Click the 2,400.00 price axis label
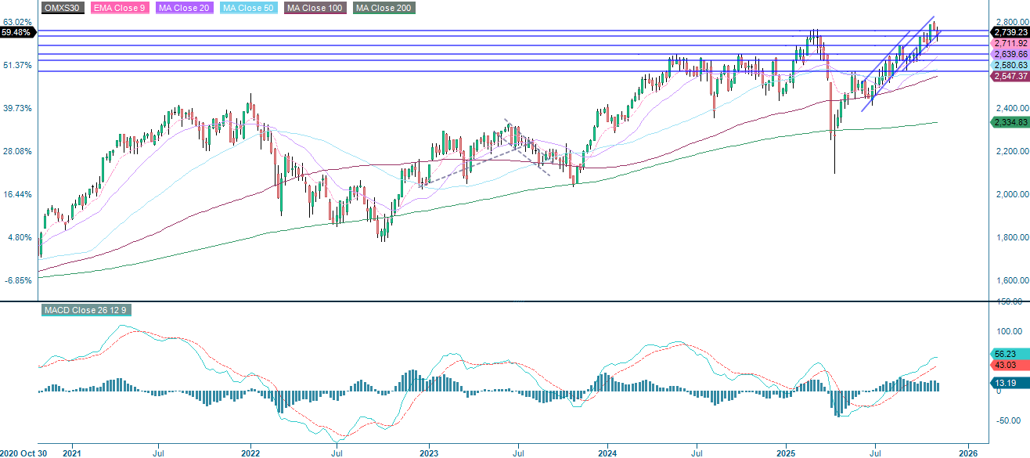The height and width of the screenshot is (458, 1030). pyautogui.click(x=1011, y=108)
